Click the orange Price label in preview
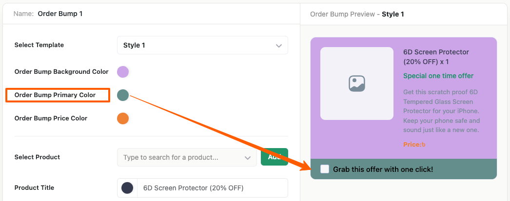Viewport: 510px width, 201px height. point(414,144)
